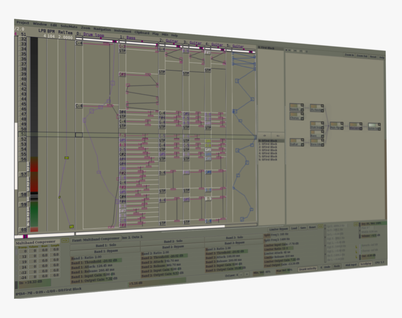Open the Solo/Mute menu
Image resolution: width=402 pixels, height=318 pixels.
click(69, 26)
